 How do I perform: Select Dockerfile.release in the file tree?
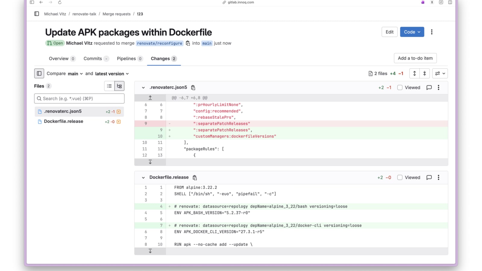[79, 121]
